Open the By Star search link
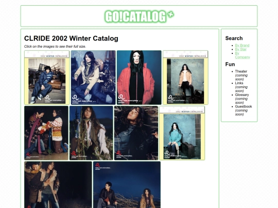The width and height of the screenshot is (278, 208). 240,49
